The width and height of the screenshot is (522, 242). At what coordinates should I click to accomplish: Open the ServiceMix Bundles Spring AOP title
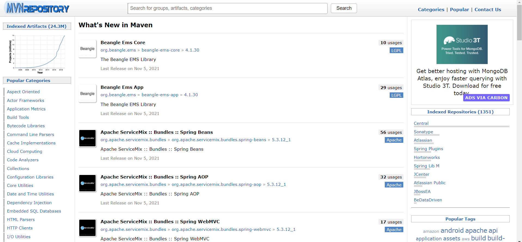coord(154,177)
